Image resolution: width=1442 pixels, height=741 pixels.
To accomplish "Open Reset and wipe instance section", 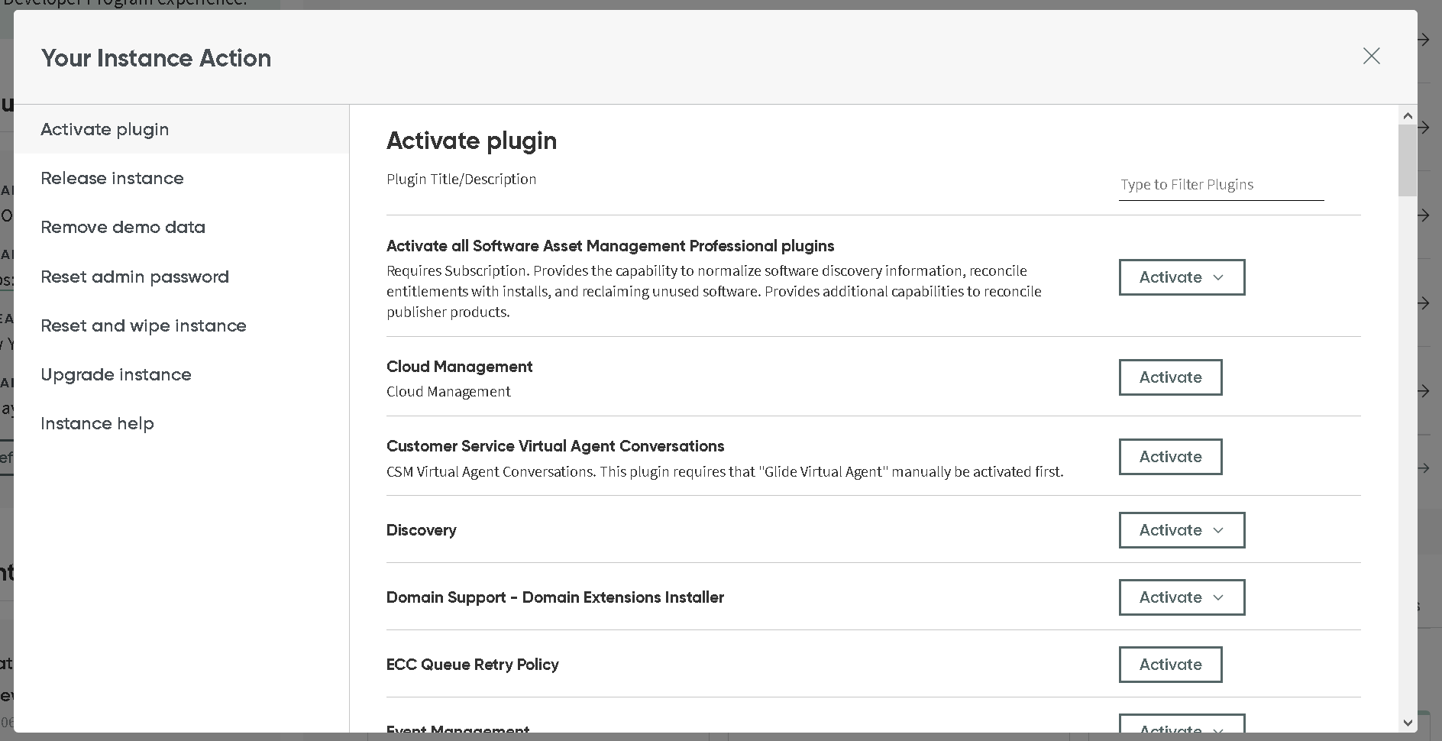I will point(143,325).
